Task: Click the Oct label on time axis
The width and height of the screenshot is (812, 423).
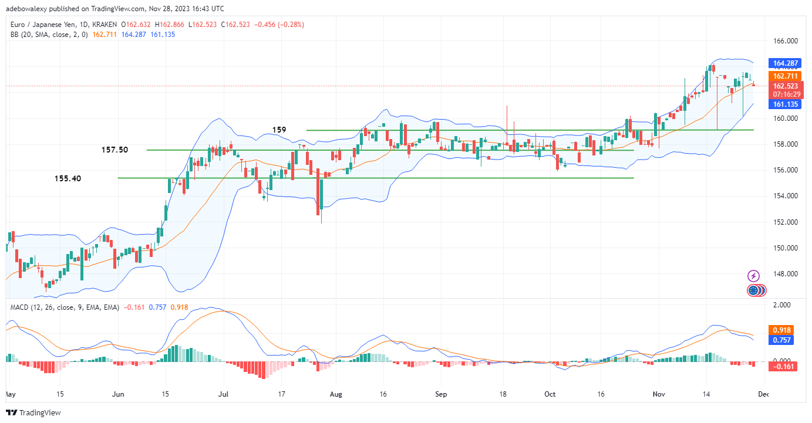Action: coord(550,395)
